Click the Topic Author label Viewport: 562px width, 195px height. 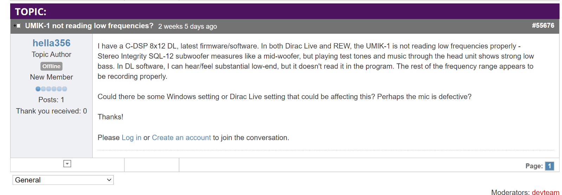51,54
